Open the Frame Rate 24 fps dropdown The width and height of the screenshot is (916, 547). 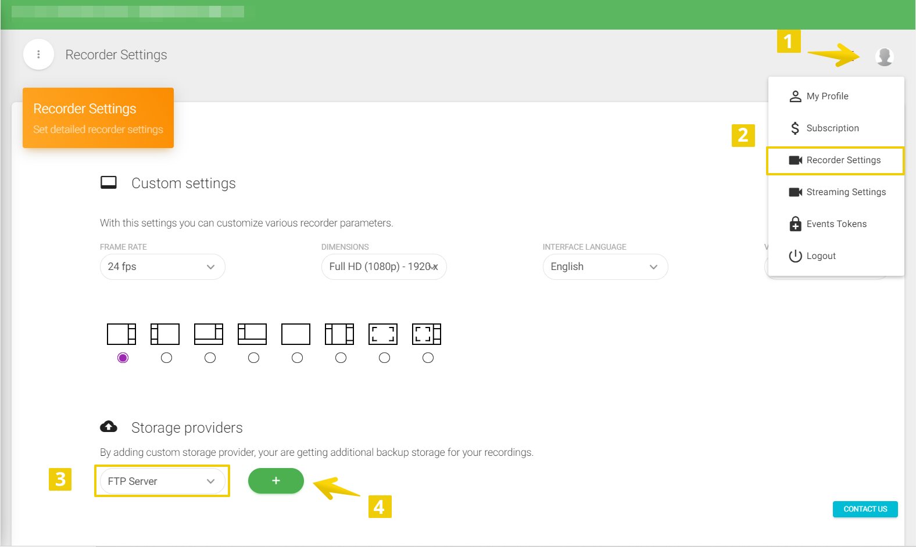(162, 267)
